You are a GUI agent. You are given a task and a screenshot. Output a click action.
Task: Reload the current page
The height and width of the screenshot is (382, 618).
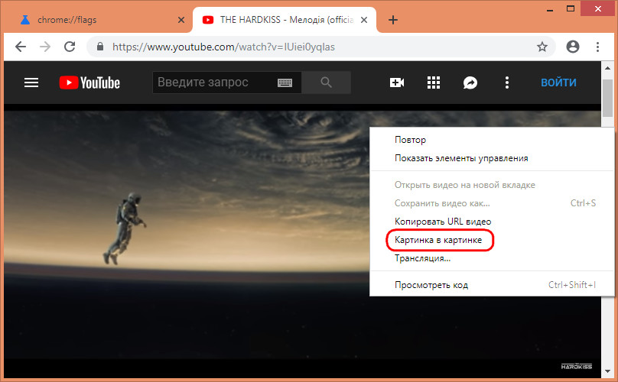70,47
